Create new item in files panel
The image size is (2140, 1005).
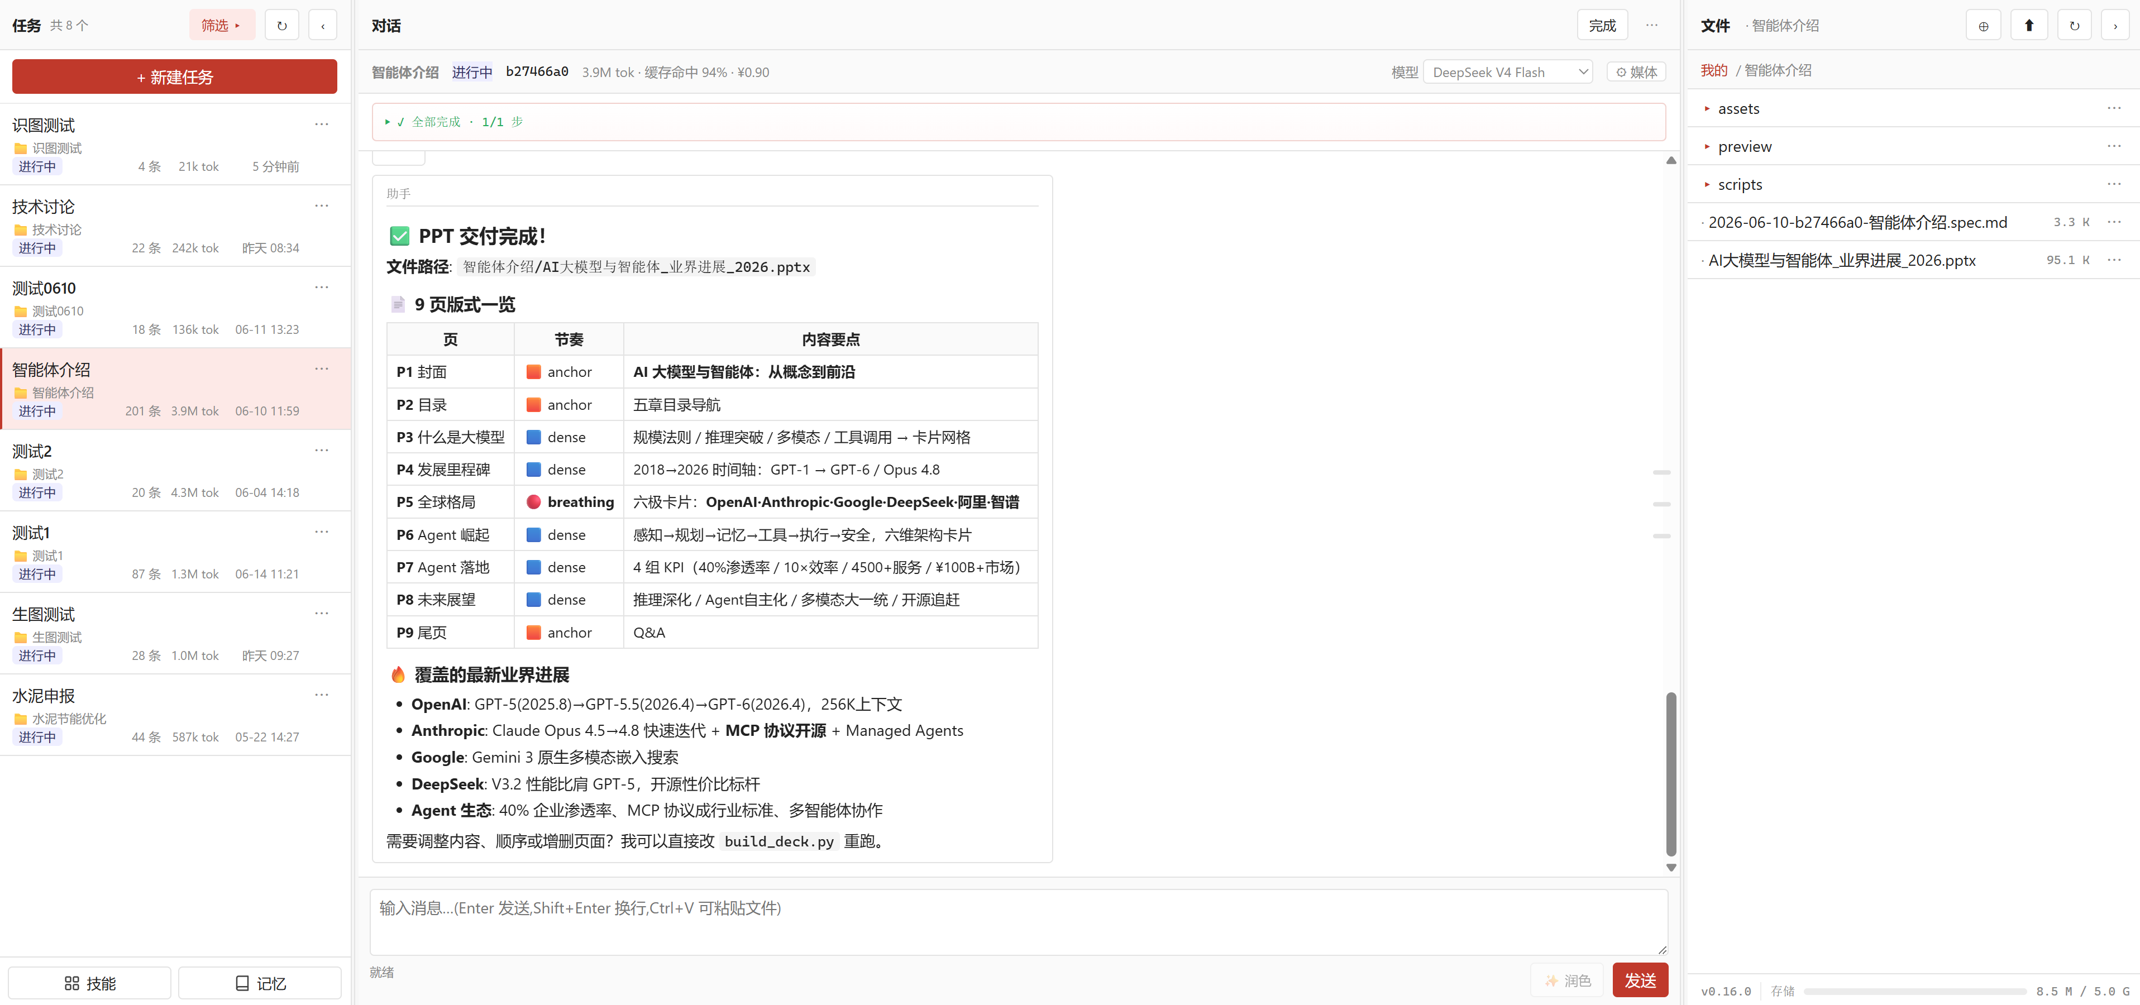click(x=1983, y=26)
